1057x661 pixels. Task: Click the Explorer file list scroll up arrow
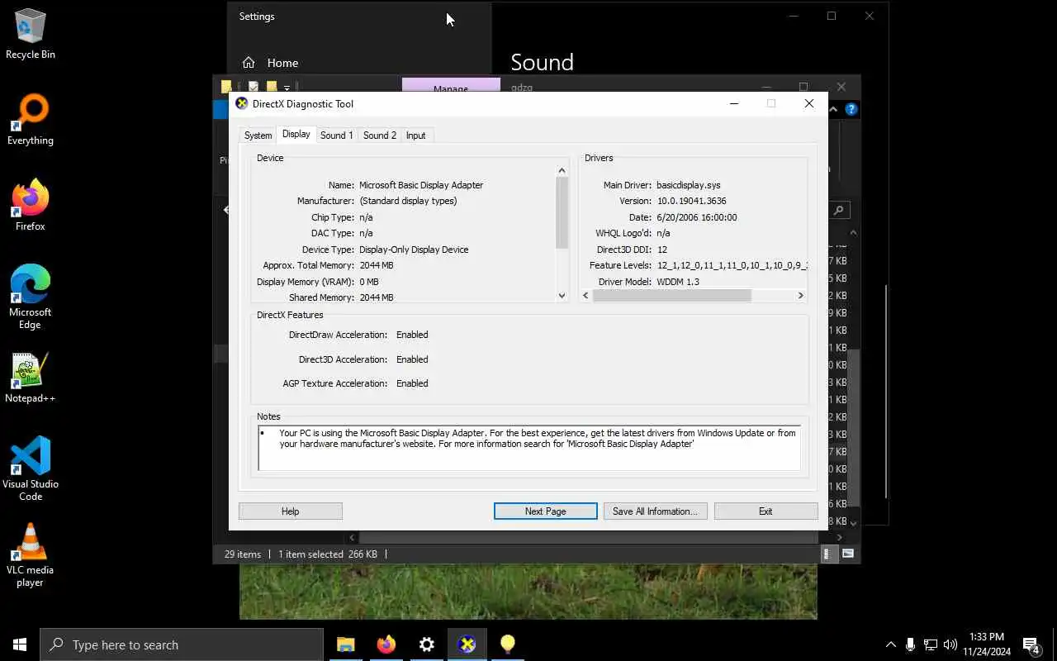(854, 234)
